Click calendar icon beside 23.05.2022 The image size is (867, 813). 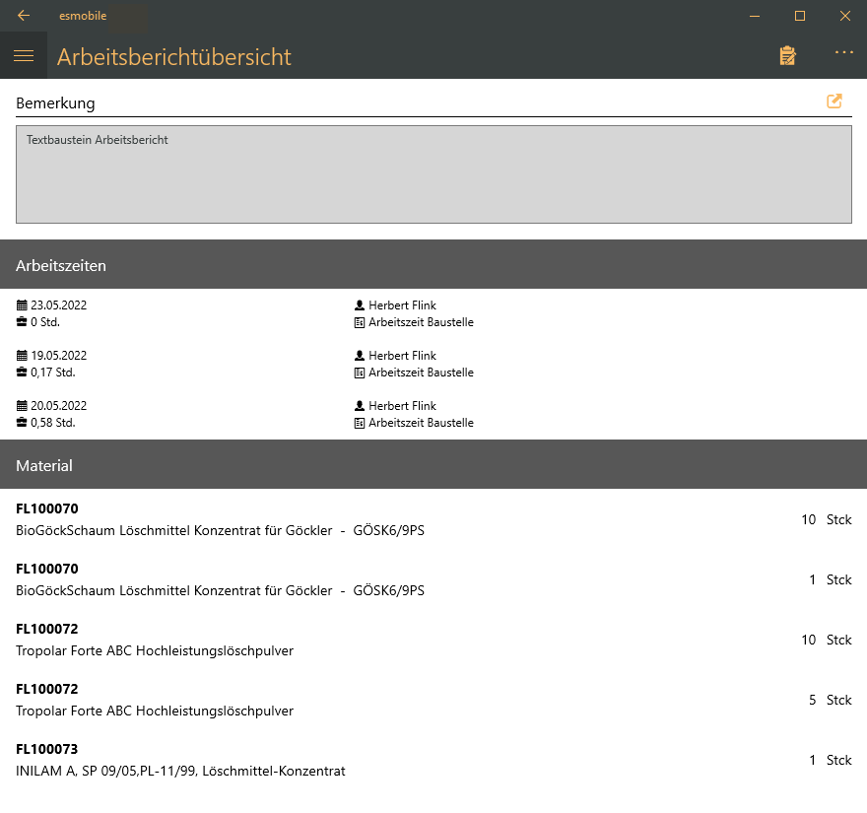(x=23, y=305)
